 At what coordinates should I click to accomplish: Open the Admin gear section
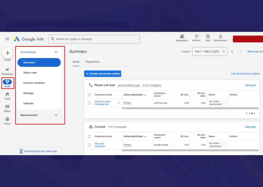click(7, 121)
